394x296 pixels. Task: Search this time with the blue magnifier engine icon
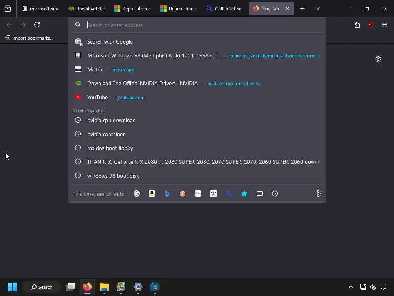pyautogui.click(x=229, y=193)
